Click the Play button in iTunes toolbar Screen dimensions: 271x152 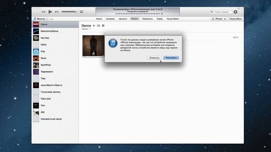click(50, 12)
